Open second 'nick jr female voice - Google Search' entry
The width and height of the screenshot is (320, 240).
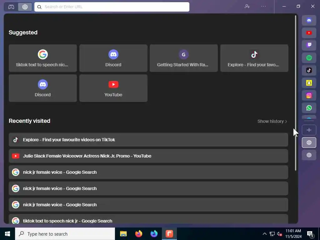coord(148,188)
